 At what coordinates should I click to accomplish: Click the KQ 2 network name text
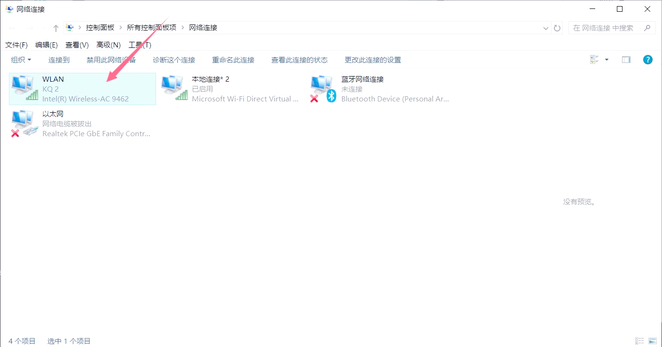click(x=51, y=89)
